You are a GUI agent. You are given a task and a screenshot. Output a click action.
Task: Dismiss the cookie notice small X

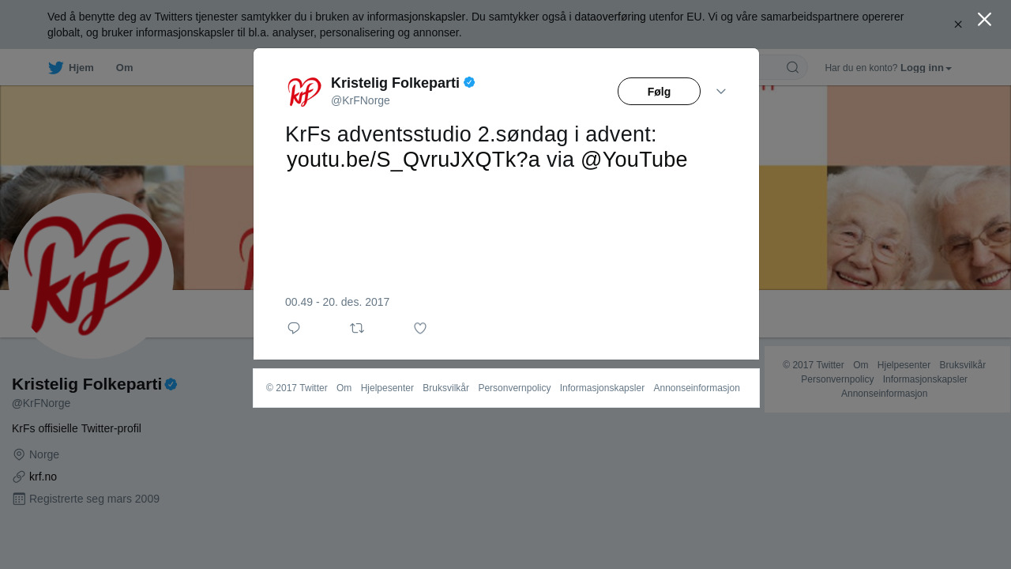[x=958, y=24]
